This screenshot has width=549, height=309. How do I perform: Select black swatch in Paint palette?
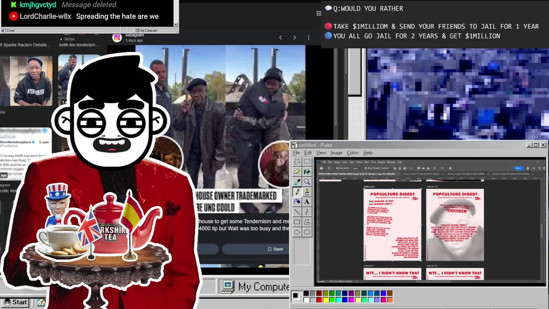(x=306, y=293)
